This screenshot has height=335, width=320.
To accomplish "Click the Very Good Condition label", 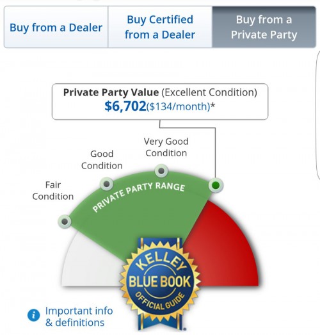I will coord(166,147).
